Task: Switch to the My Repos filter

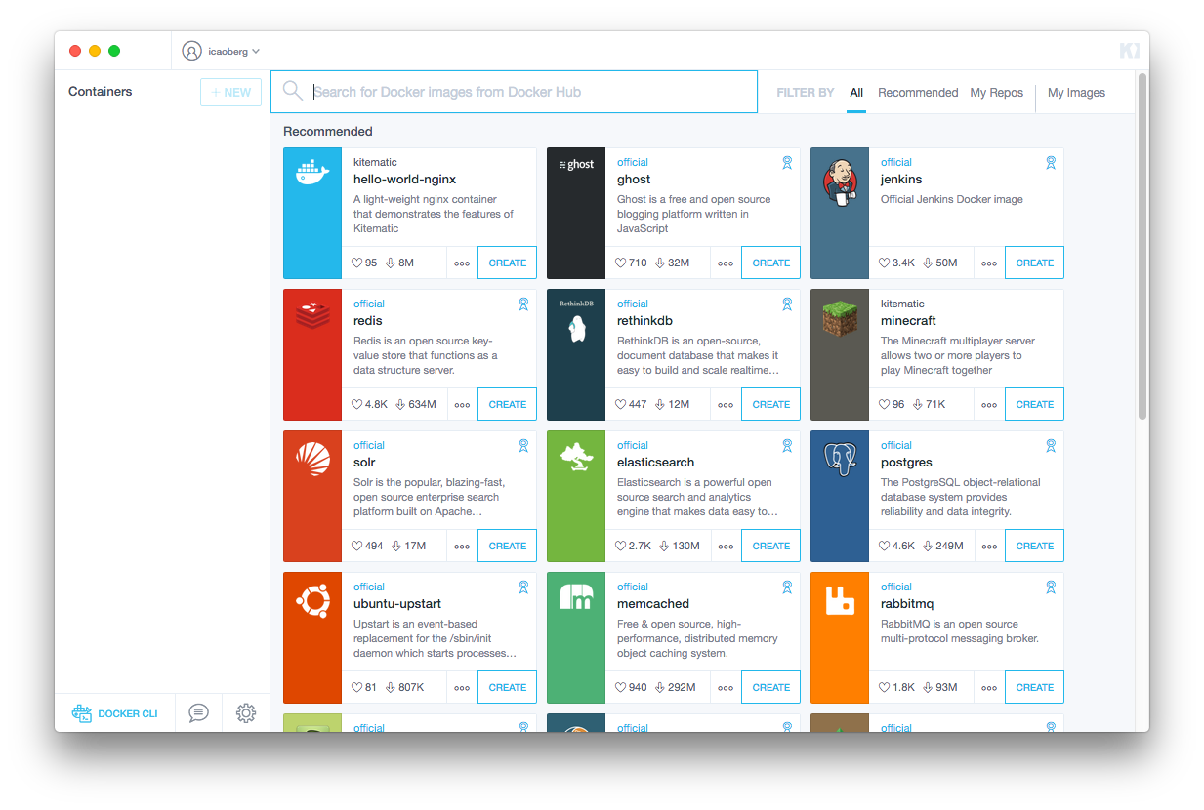Action: (x=997, y=93)
